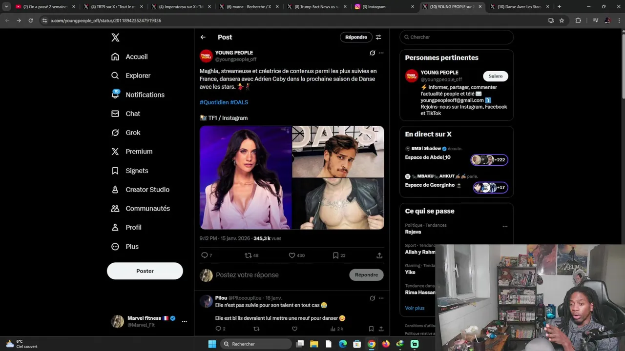Open Rojava trending topic
This screenshot has width=625, height=351.
413,232
